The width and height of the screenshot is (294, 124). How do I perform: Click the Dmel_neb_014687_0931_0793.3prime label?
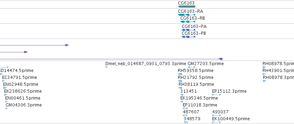[x=146, y=64]
